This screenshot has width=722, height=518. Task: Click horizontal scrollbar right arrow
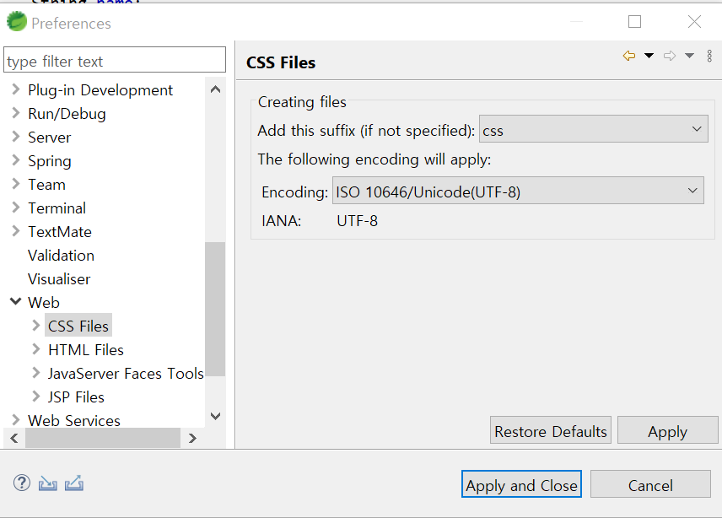coord(192,438)
